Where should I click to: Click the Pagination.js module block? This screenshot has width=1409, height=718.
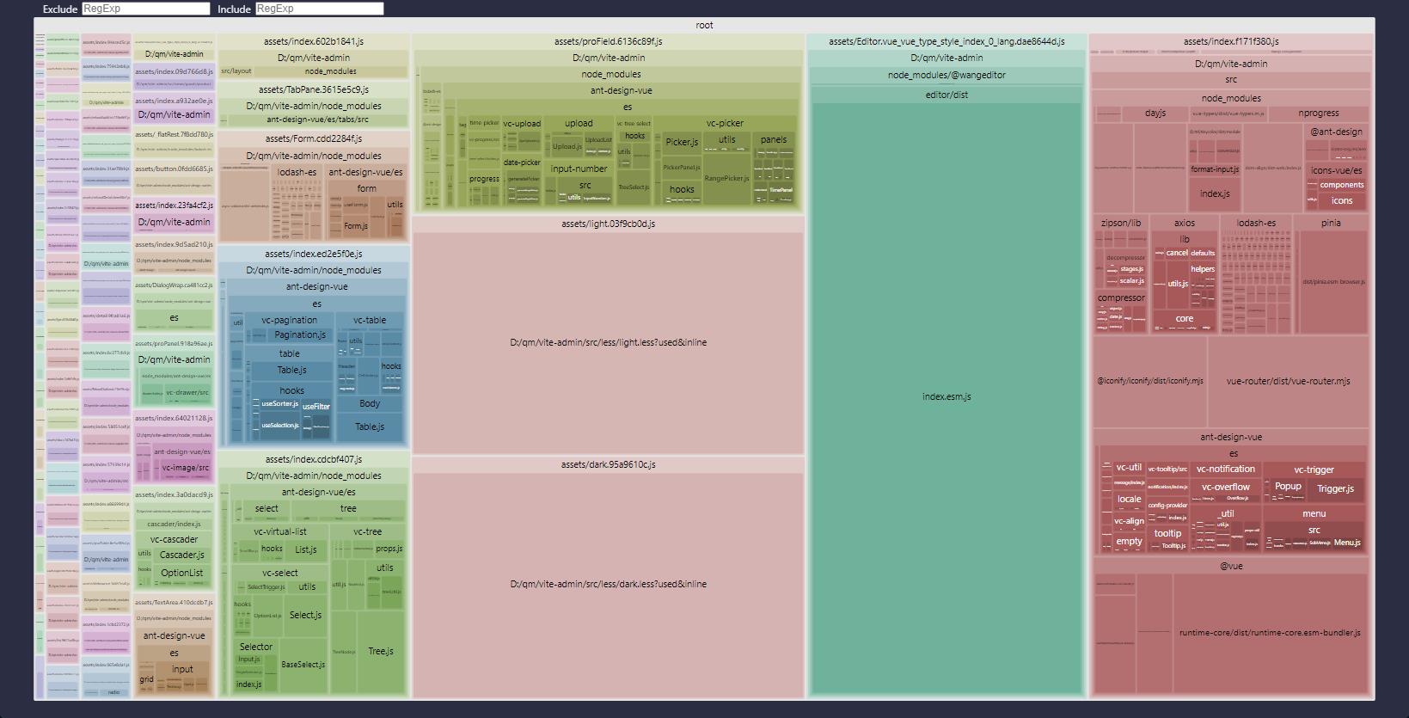pos(299,335)
